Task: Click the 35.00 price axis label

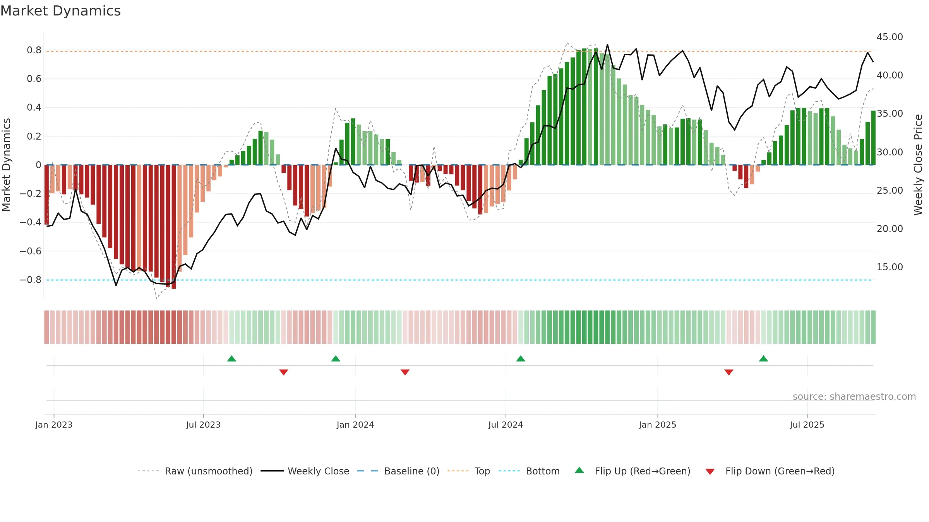Action: point(890,113)
